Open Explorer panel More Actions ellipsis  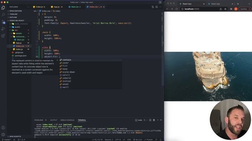pos(28,7)
